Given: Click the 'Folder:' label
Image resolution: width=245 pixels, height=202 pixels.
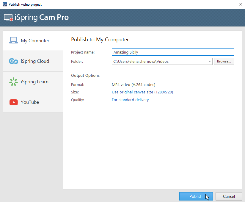Looking at the screenshot, I should tap(77, 62).
